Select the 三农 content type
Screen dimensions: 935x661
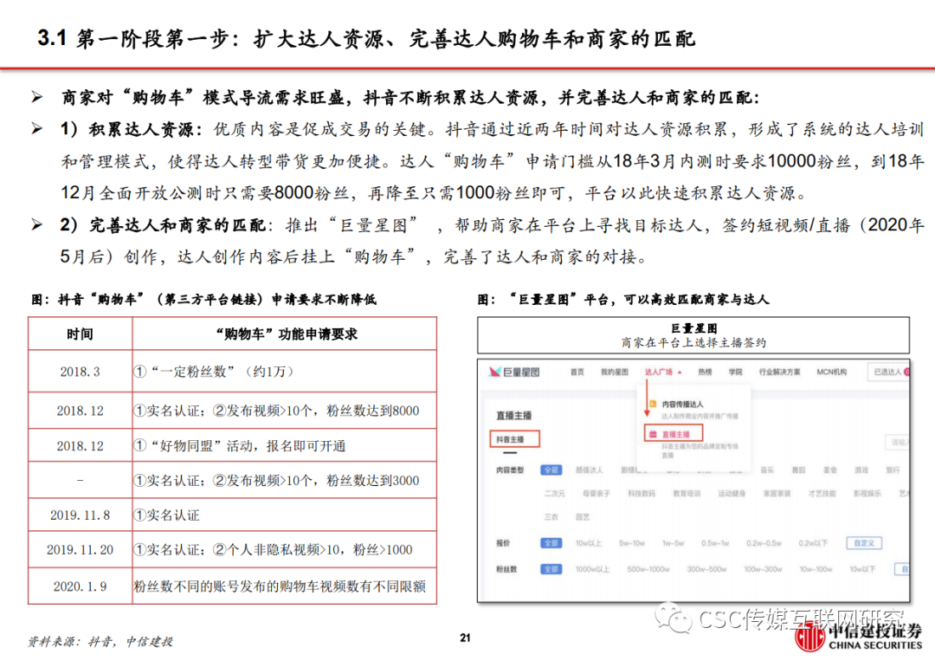pos(551,517)
